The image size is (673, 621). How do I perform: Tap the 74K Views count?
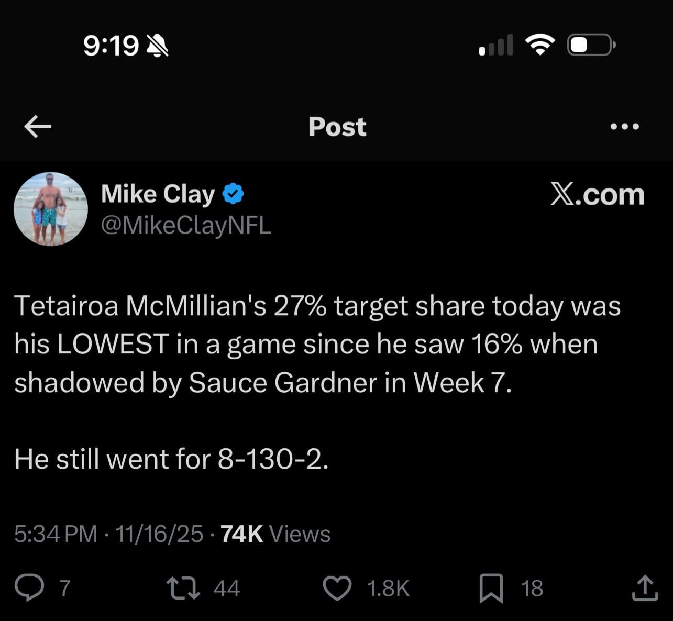click(275, 534)
